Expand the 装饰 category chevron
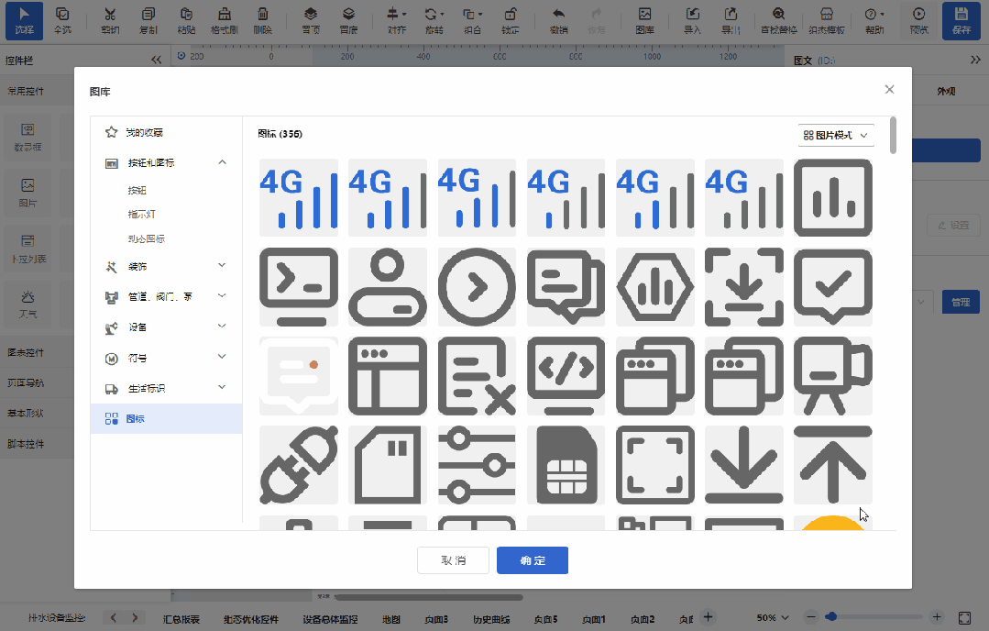 click(x=222, y=265)
